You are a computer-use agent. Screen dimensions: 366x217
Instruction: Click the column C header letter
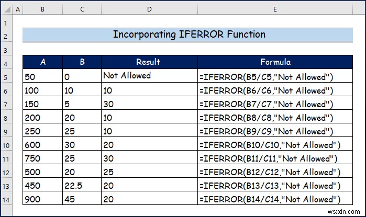coord(81,10)
